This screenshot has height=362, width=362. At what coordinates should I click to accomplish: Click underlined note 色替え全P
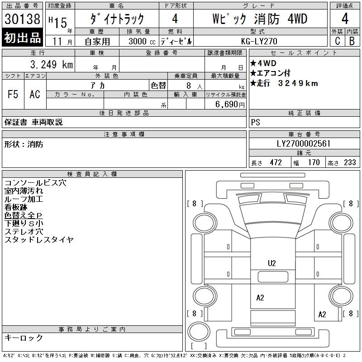coord(24,215)
